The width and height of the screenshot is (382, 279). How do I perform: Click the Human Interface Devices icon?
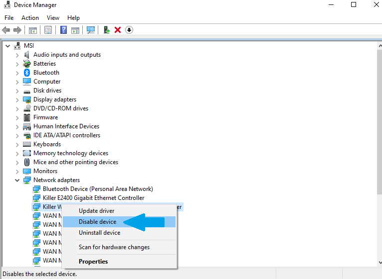pos(27,126)
